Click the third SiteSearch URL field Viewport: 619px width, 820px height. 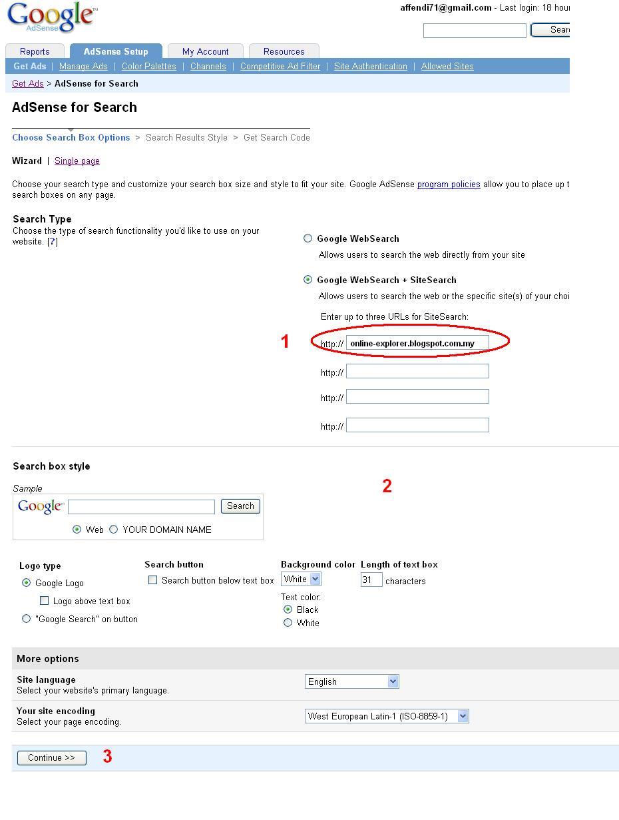[417, 396]
